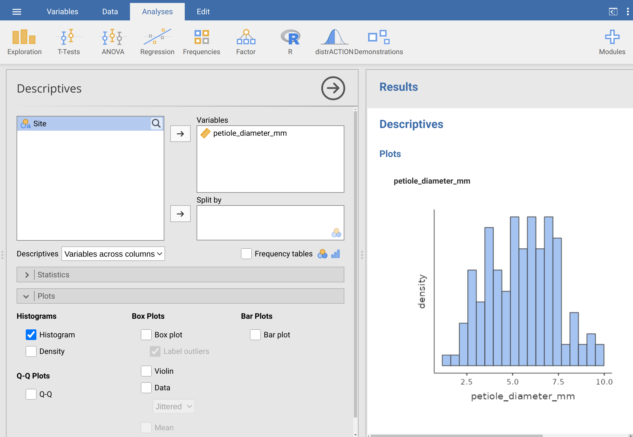Enable the Density plot checkbox

click(31, 351)
